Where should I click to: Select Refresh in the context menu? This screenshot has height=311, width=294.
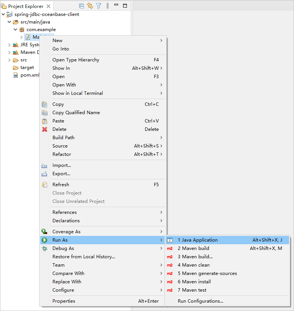point(61,185)
